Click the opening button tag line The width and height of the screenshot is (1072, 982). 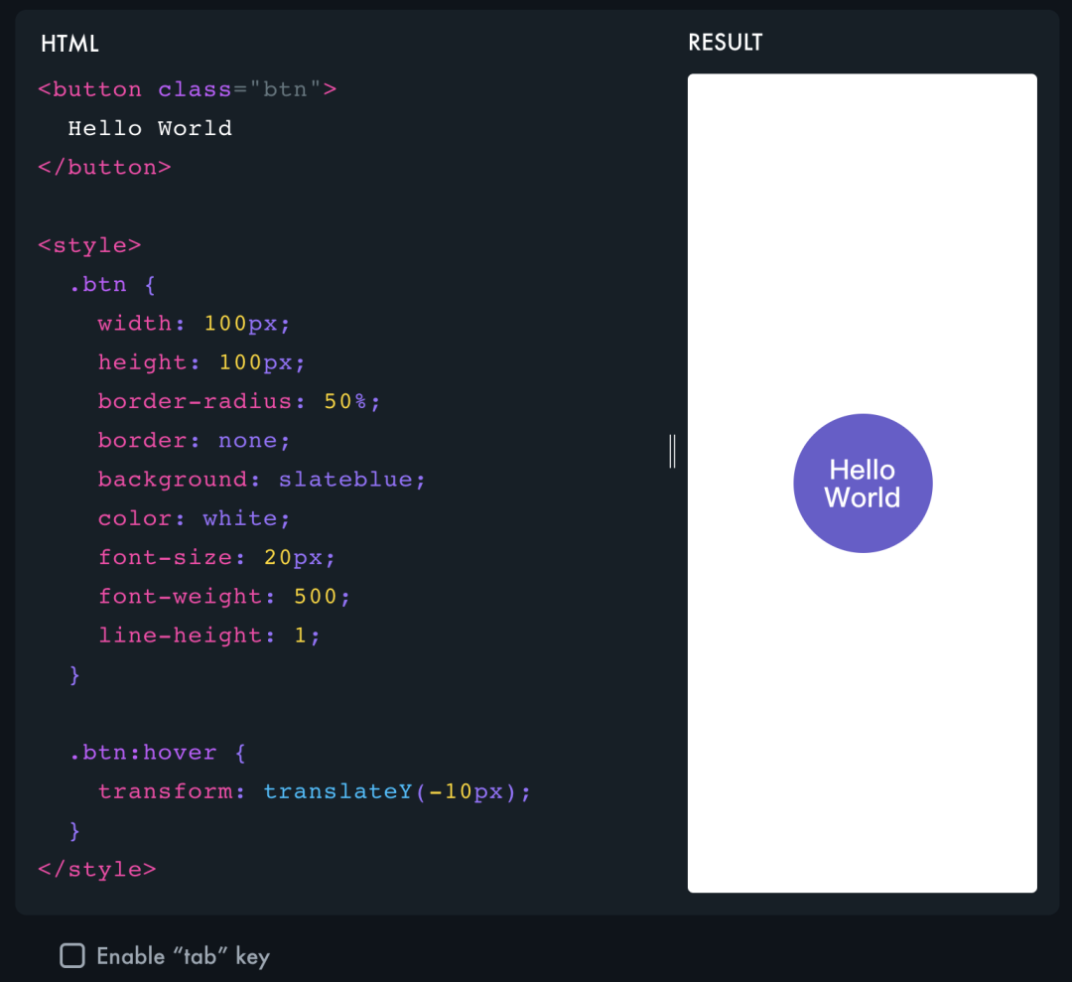pos(187,89)
